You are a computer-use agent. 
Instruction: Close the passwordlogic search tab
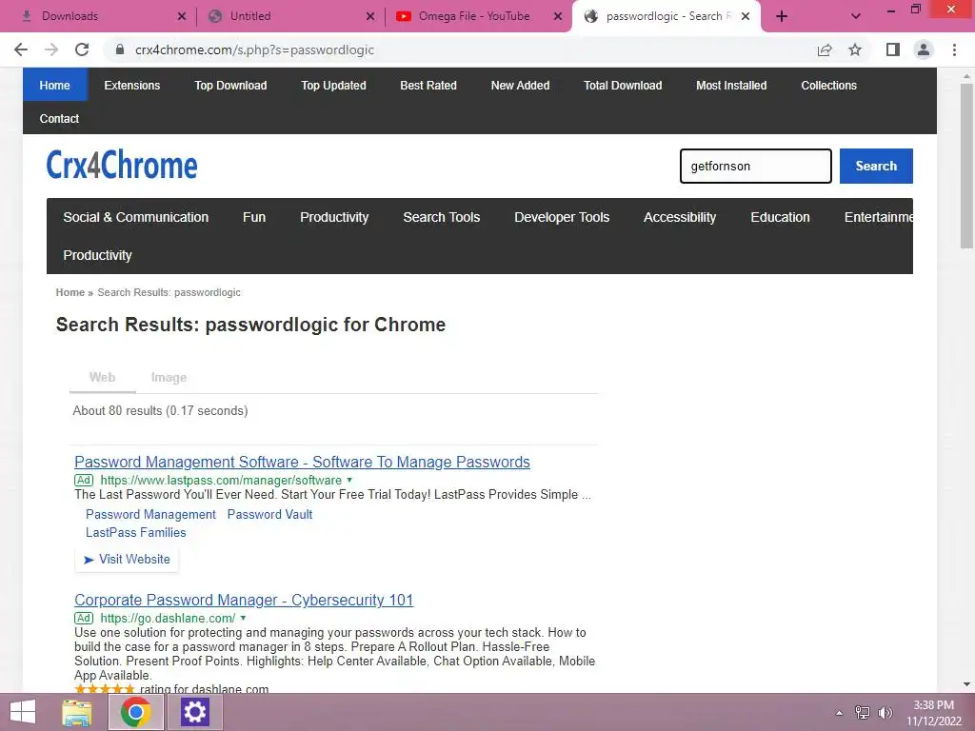click(746, 16)
